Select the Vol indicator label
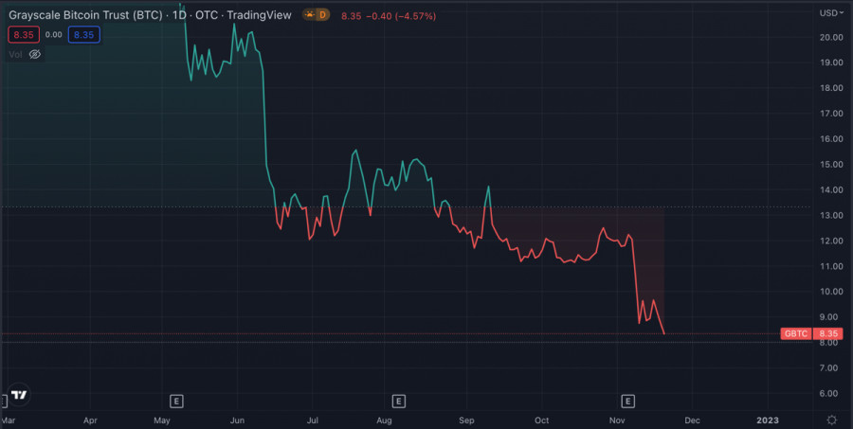The width and height of the screenshot is (853, 429). (16, 54)
